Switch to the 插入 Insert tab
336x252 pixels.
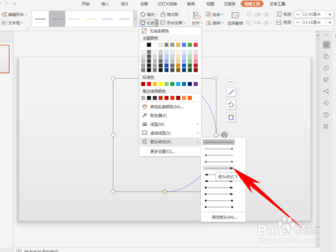105,4
